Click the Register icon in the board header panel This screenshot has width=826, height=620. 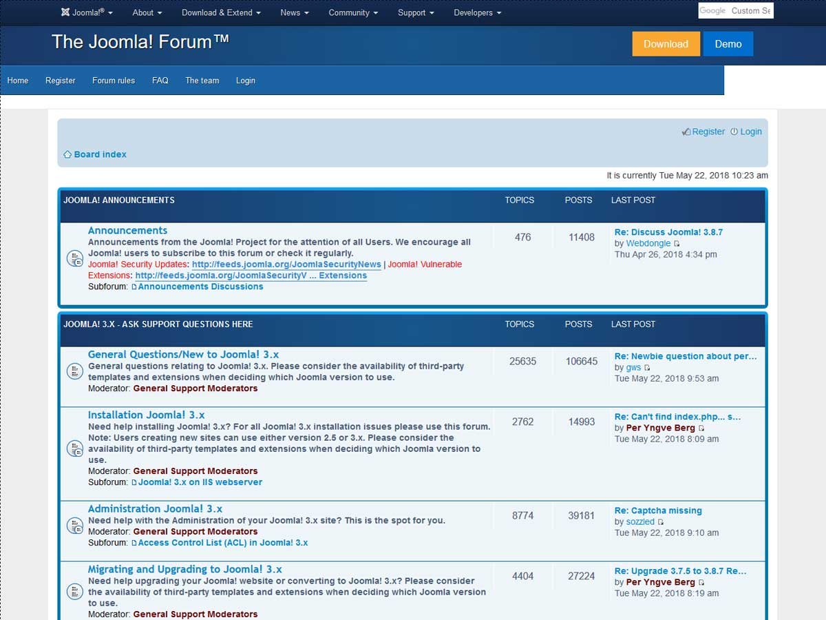point(686,132)
